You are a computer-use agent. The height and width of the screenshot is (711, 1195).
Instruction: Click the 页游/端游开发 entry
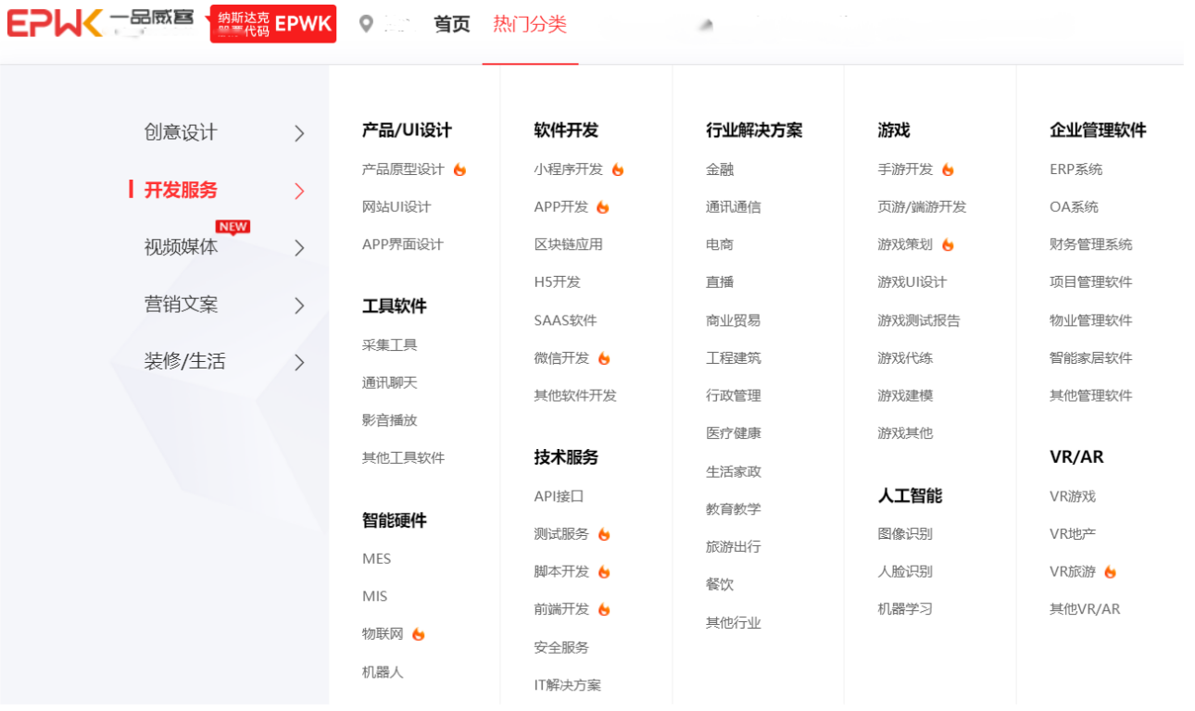click(x=923, y=207)
